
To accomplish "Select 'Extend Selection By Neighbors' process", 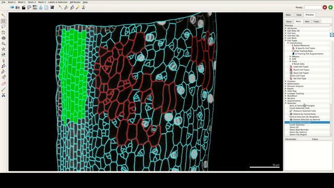I will click(x=304, y=117).
